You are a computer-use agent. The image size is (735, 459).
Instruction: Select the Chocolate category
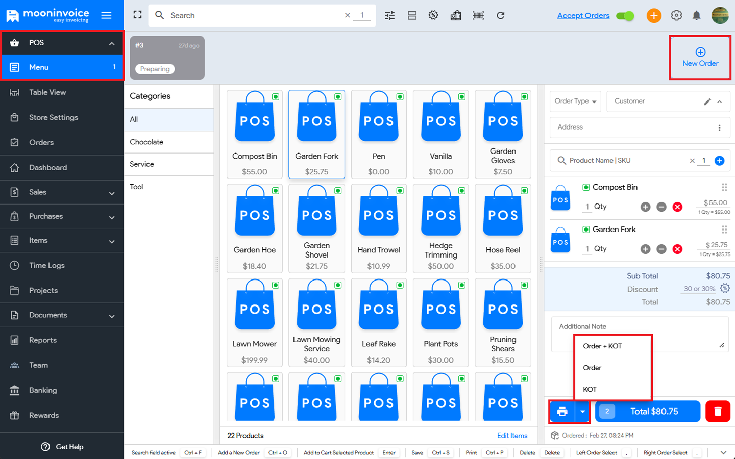(146, 142)
